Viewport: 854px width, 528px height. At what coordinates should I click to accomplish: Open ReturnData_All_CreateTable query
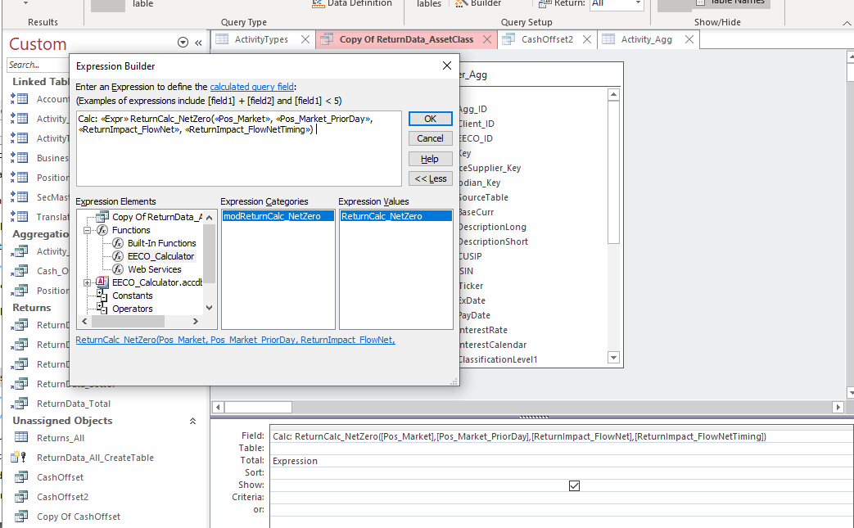tap(95, 458)
